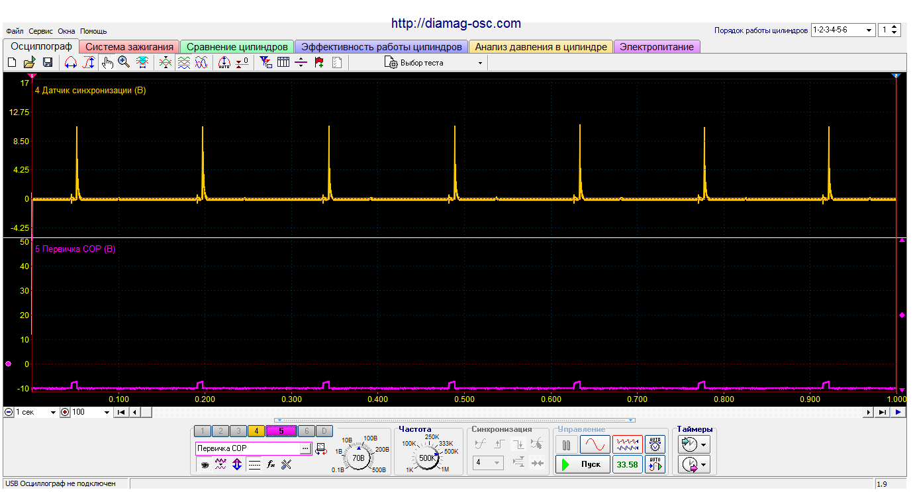915x492 pixels.
Task: Click the purple line cursor icon
Action: [301, 63]
